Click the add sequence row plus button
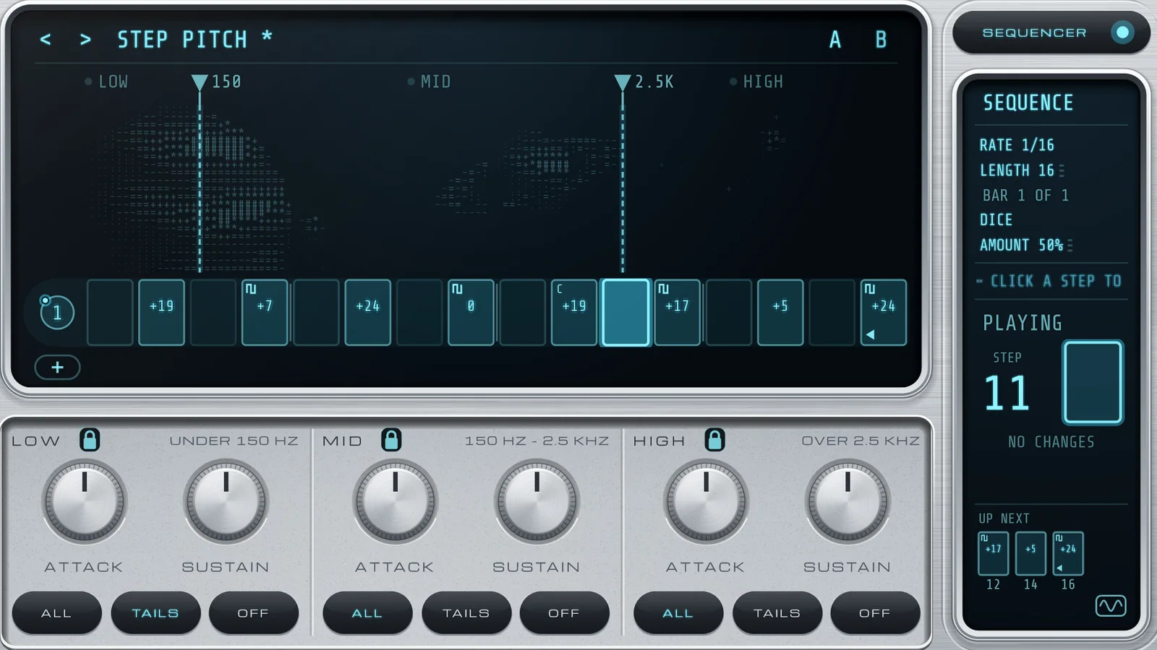 (57, 367)
